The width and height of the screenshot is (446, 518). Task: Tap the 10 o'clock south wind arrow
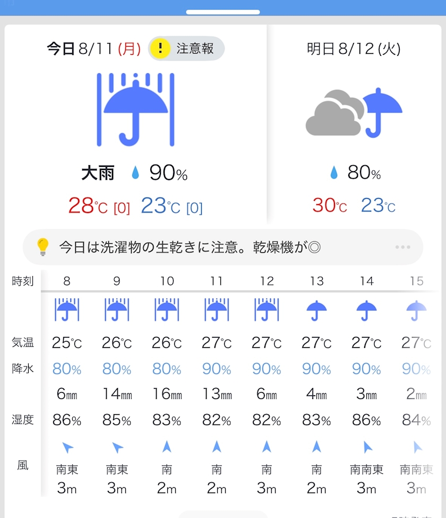pos(167,447)
